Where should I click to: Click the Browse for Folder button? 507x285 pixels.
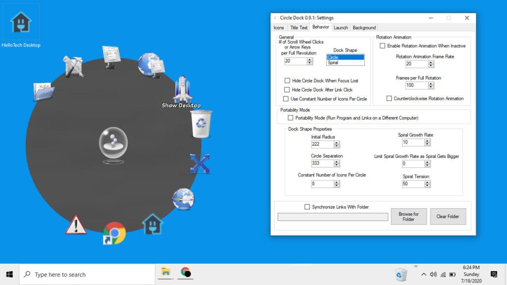(408, 216)
